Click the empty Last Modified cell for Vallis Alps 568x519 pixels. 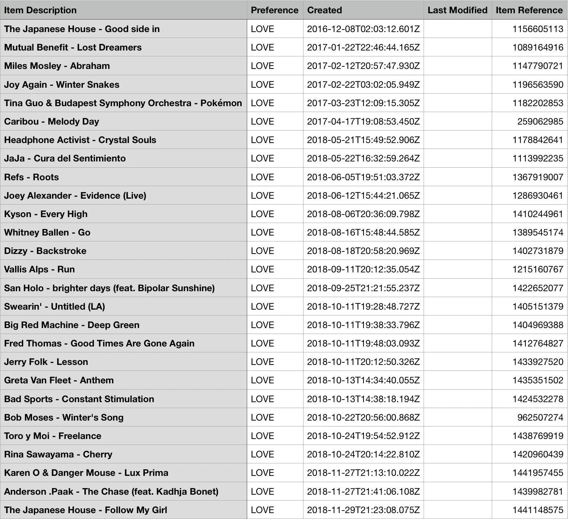[457, 269]
